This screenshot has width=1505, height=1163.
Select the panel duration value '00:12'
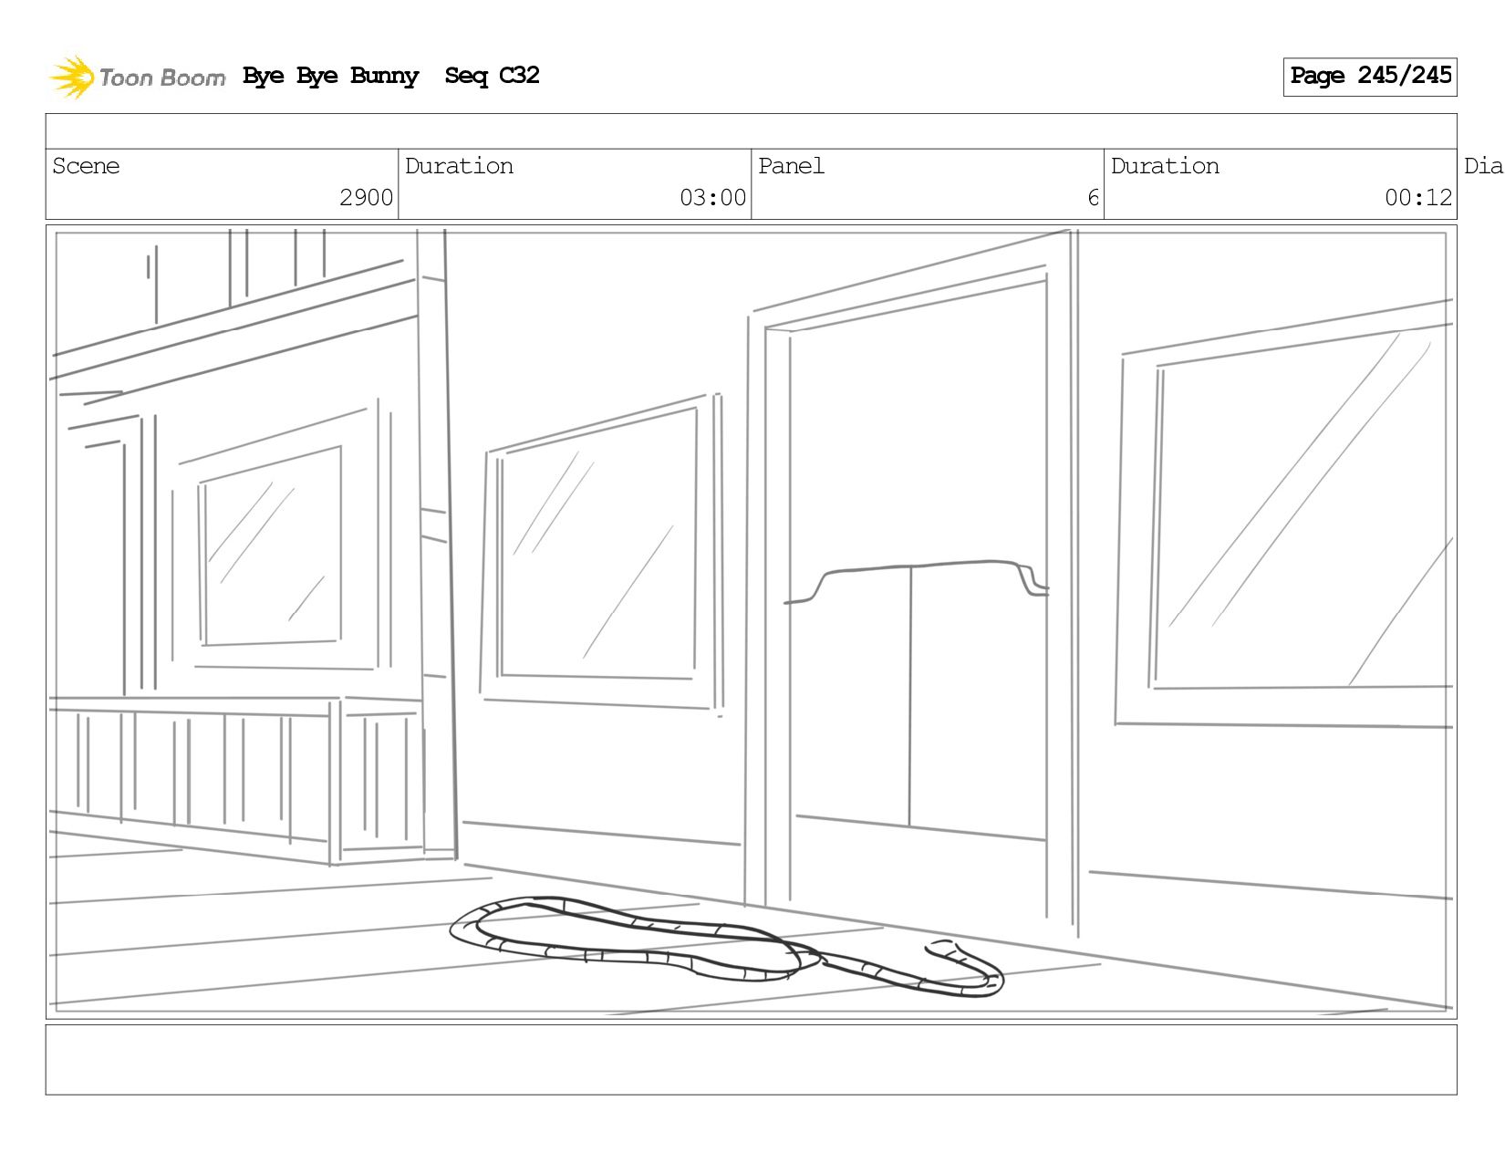[1418, 198]
